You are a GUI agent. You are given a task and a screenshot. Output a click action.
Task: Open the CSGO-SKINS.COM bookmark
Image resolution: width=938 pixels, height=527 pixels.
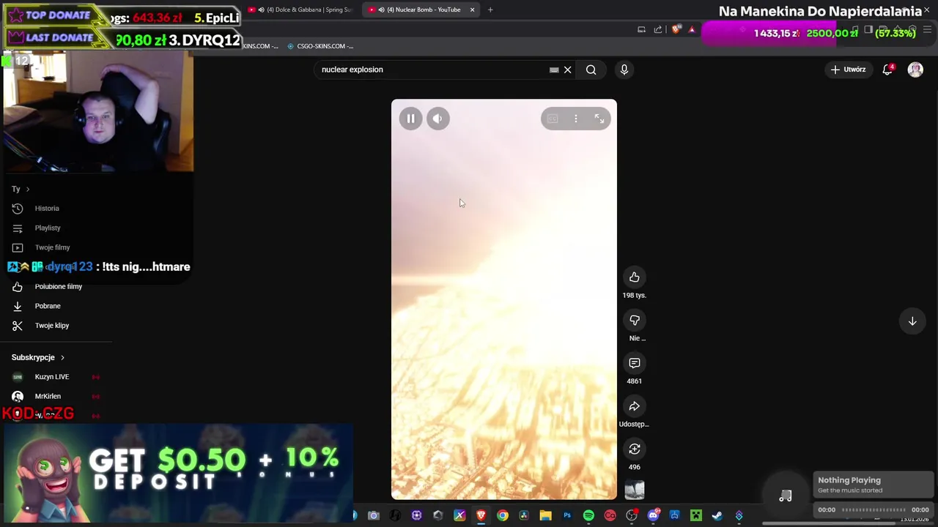(x=320, y=46)
